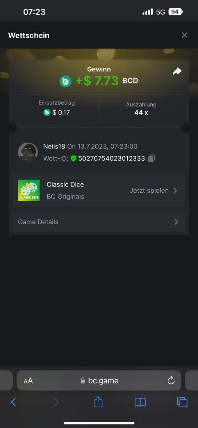Tap the bc.game address bar
The height and width of the screenshot is (428, 198).
pos(99,381)
